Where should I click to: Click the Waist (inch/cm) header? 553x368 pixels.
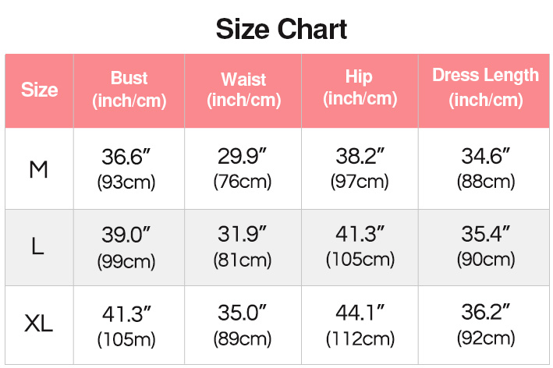[x=243, y=90]
